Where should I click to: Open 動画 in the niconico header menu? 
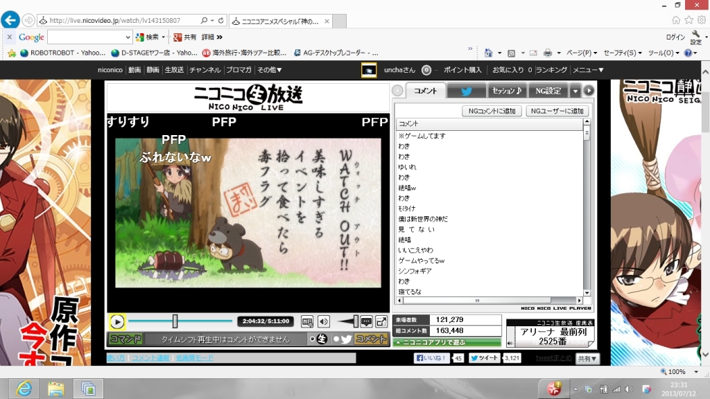(135, 70)
